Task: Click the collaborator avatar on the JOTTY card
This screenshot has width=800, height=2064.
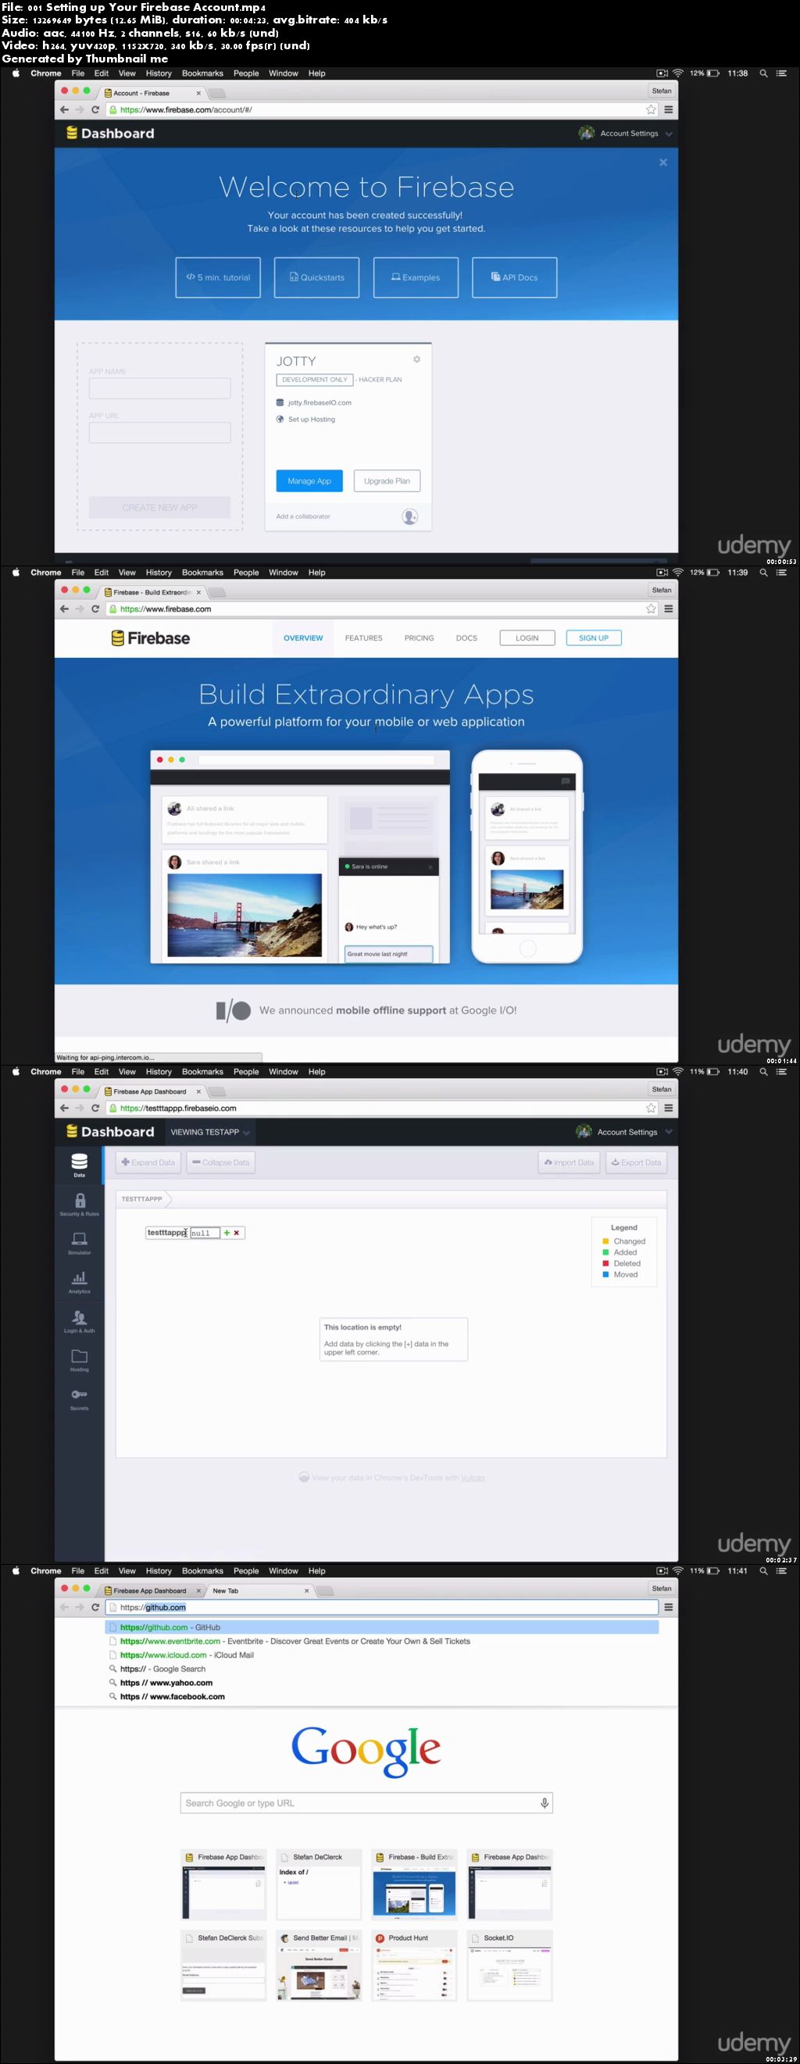Action: click(409, 517)
